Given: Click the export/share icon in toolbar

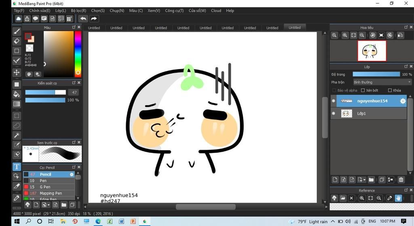Looking at the screenshot, I should tap(27, 19).
